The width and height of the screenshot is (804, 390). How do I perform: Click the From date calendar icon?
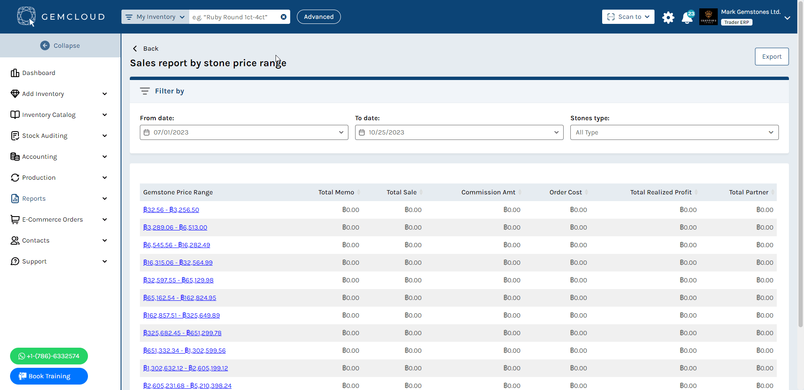[147, 132]
